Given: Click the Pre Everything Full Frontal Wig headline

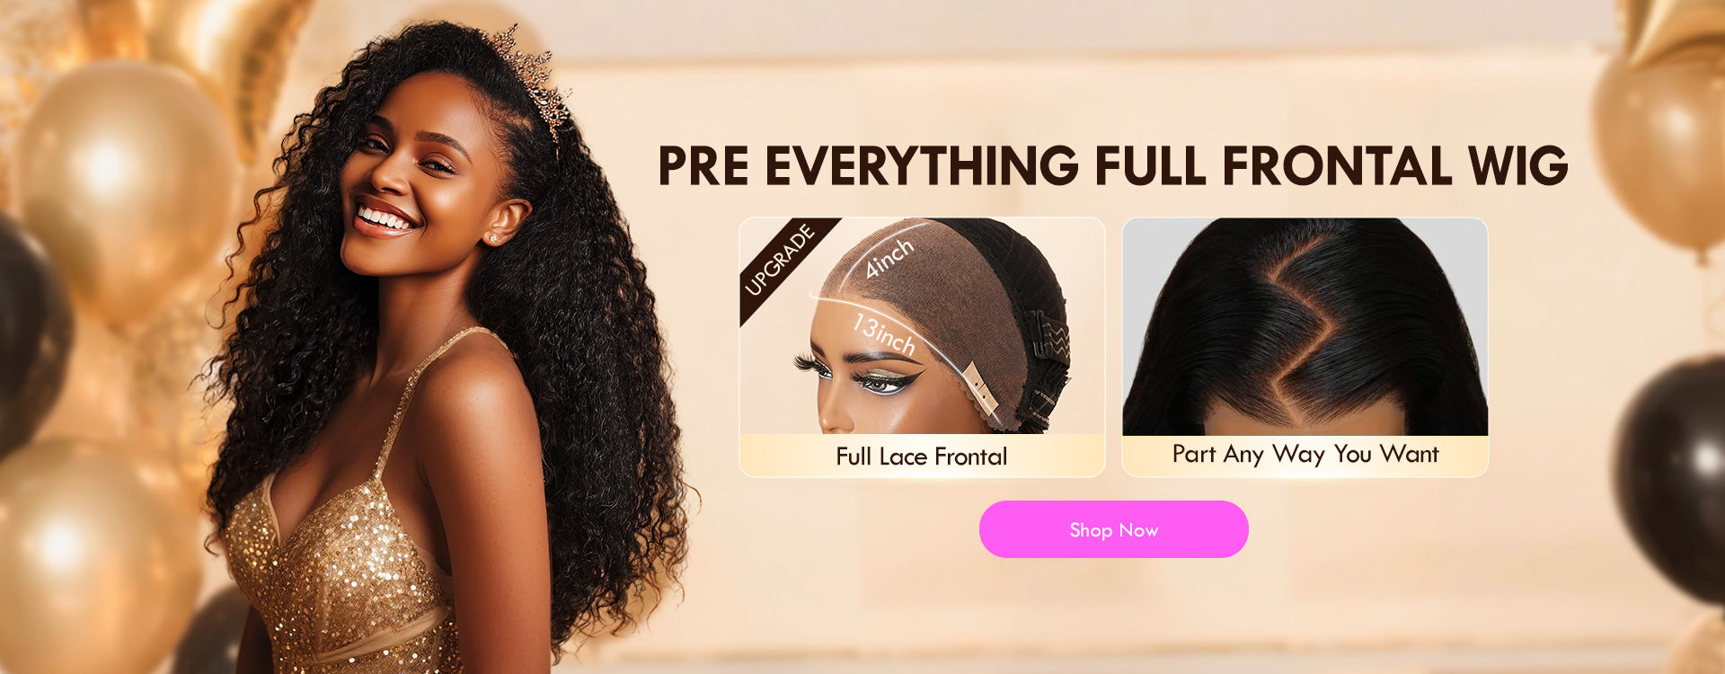Looking at the screenshot, I should click(x=1113, y=166).
